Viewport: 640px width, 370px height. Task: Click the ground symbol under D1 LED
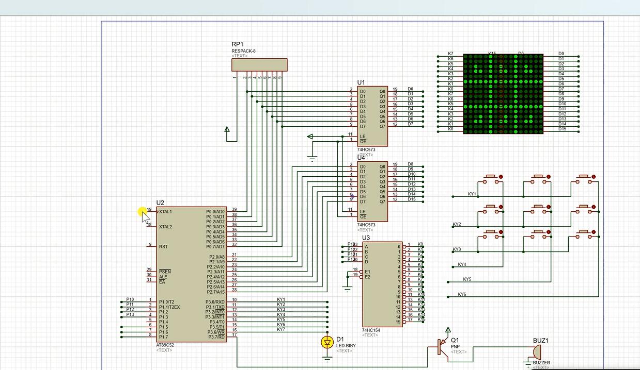click(327, 359)
